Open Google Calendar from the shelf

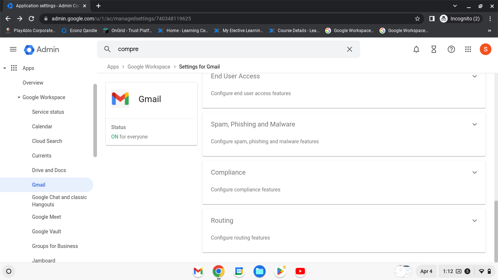click(x=239, y=271)
